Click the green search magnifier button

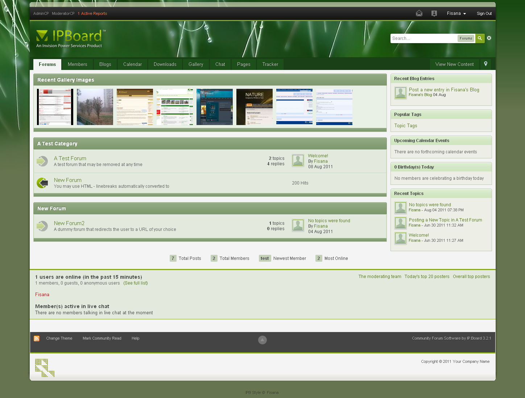480,38
